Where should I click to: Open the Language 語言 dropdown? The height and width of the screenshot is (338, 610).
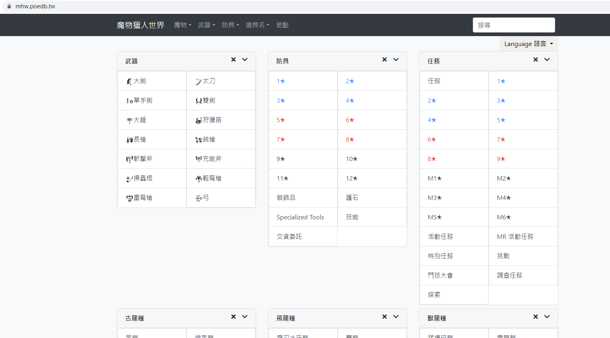[528, 44]
